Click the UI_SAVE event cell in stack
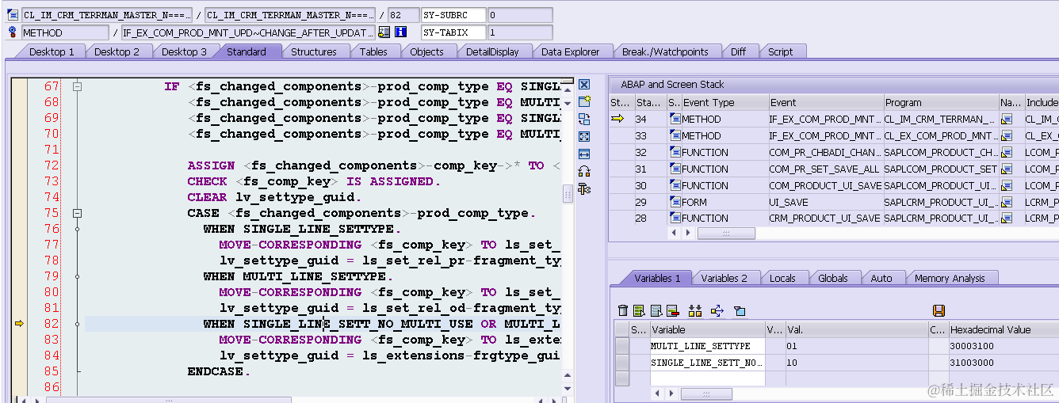The image size is (1059, 403). point(825,202)
